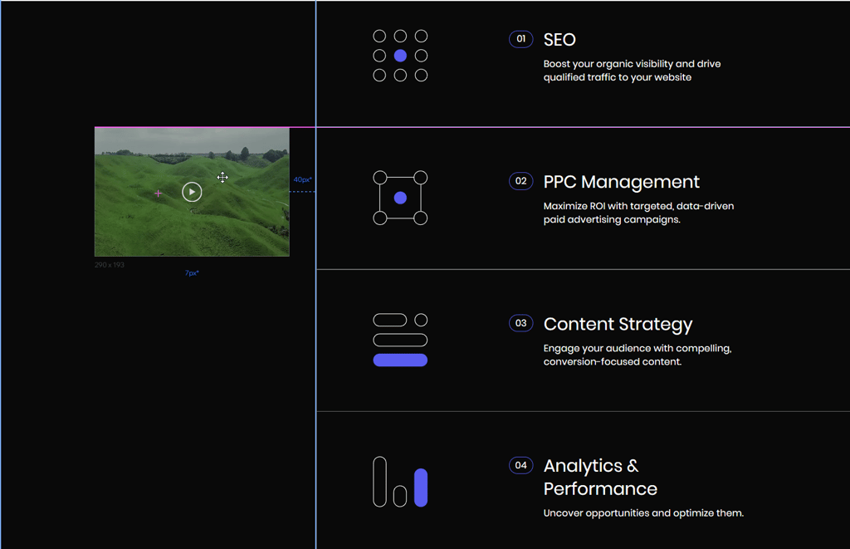Select the PPC Management heading
This screenshot has height=549, width=850.
pos(621,182)
